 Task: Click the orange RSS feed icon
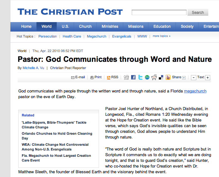pyautogui.click(x=108, y=77)
